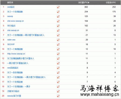Click trend icon in row 18

coord(58,87)
